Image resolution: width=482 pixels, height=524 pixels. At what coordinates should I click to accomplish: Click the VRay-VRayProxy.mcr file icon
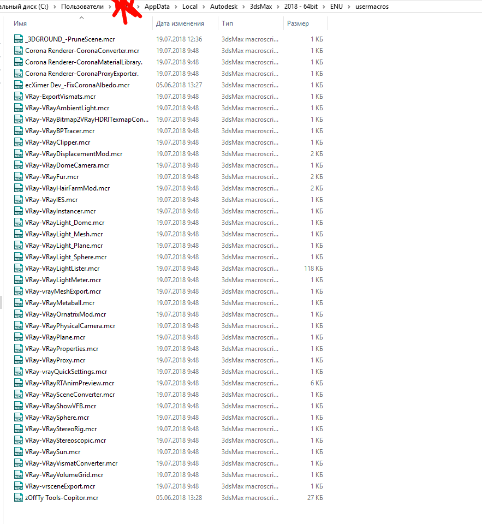coord(19,360)
